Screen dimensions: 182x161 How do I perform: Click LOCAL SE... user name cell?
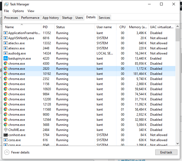[x=105, y=53]
